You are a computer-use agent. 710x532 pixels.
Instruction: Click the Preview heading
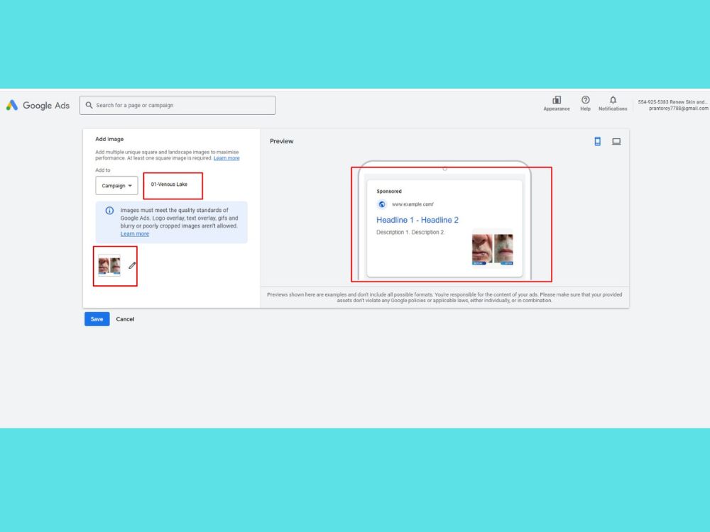[x=282, y=141]
